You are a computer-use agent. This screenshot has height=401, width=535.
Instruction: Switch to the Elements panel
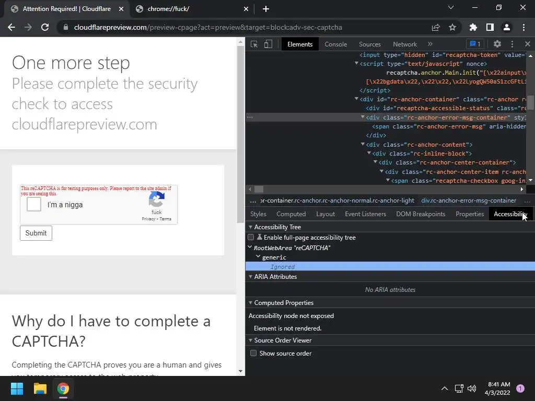300,44
